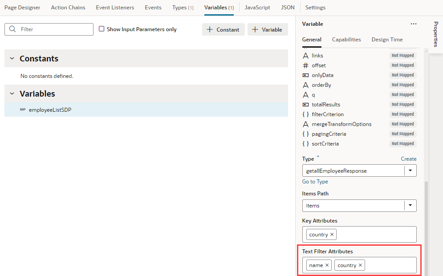Open the JavaScript tab
Screen dimensions: 443x276
pyautogui.click(x=257, y=8)
